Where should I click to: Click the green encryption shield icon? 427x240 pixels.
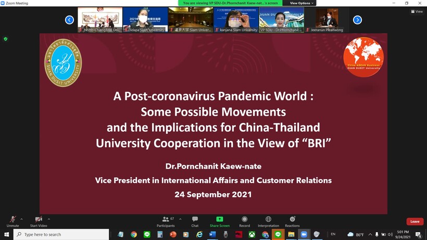click(5, 39)
